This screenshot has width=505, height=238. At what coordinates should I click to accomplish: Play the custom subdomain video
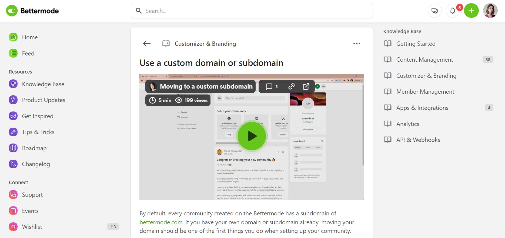pos(252,136)
